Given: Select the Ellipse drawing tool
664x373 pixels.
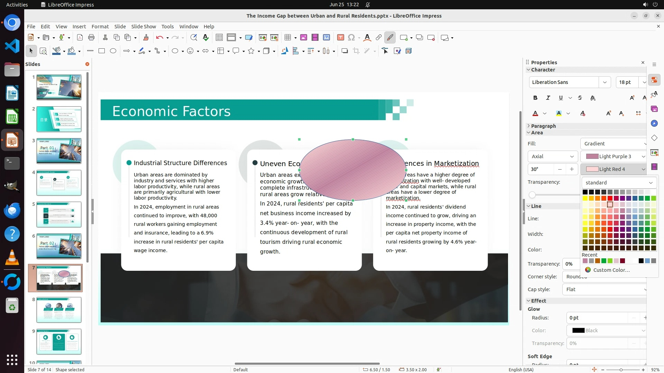Looking at the screenshot, I should point(113,51).
